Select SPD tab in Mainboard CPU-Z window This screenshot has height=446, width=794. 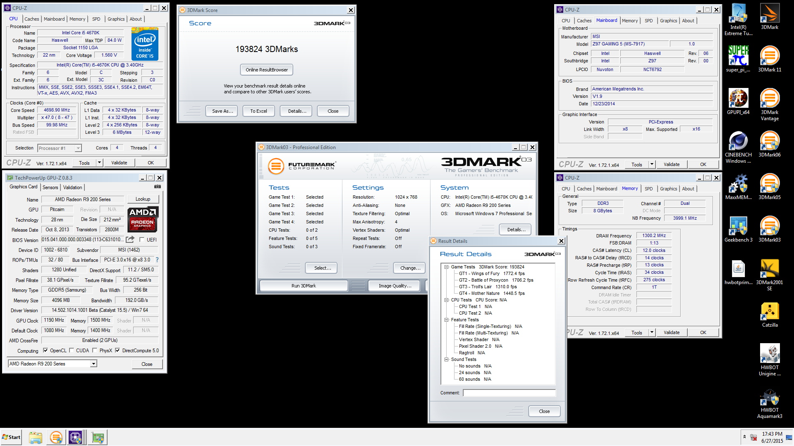tap(649, 21)
